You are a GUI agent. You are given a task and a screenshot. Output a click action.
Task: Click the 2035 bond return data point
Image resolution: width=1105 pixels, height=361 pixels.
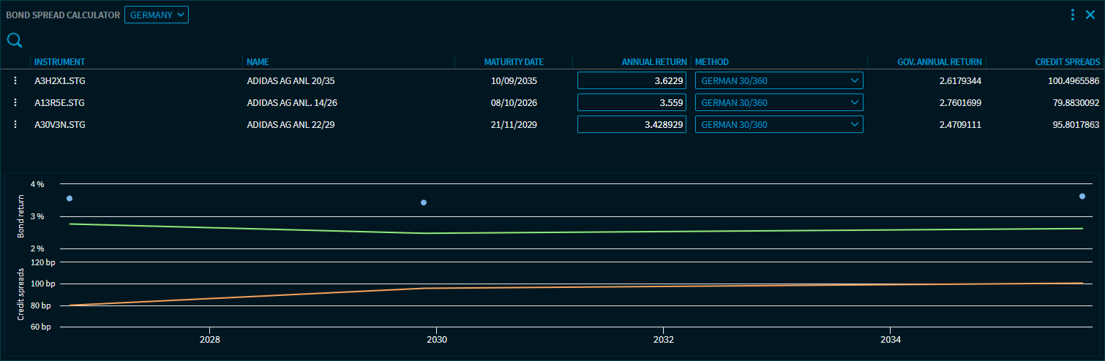coord(1082,196)
